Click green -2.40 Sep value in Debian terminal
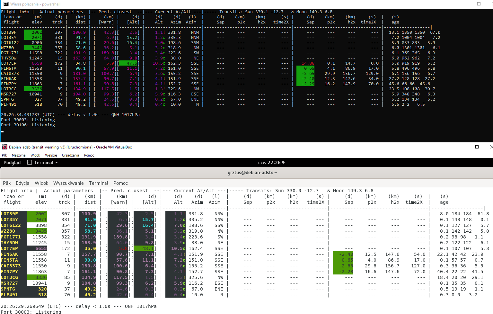493x314 pixels. tap(343, 254)
